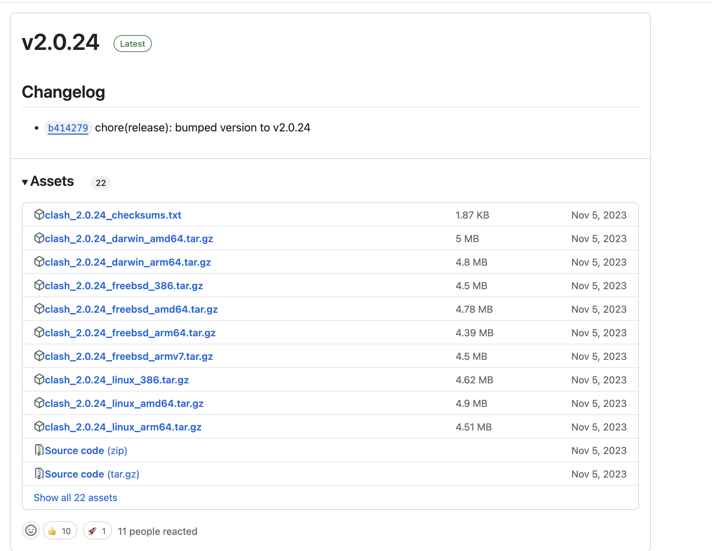Viewport: 712px width, 551px height.
Task: Download clash_2.0.24_freebsd_amd64.tar.gz
Action: click(131, 310)
